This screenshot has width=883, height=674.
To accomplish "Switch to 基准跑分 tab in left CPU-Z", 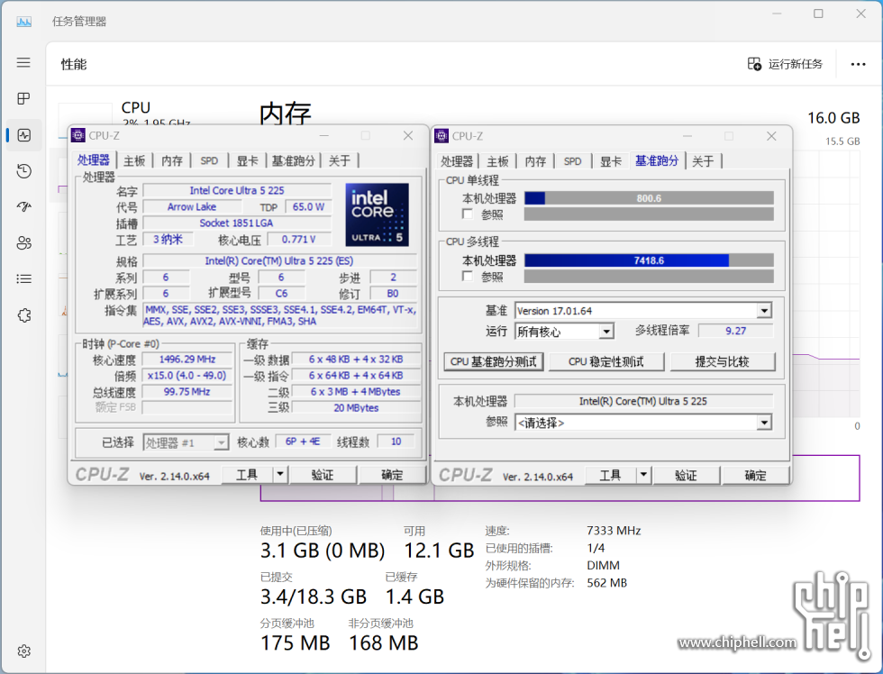I will 293,161.
